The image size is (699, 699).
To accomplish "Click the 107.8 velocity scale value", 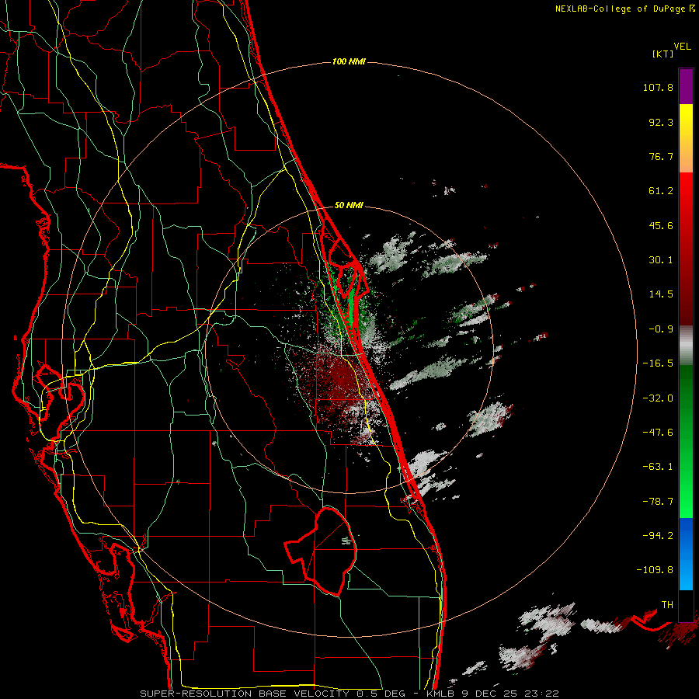I will pos(658,87).
